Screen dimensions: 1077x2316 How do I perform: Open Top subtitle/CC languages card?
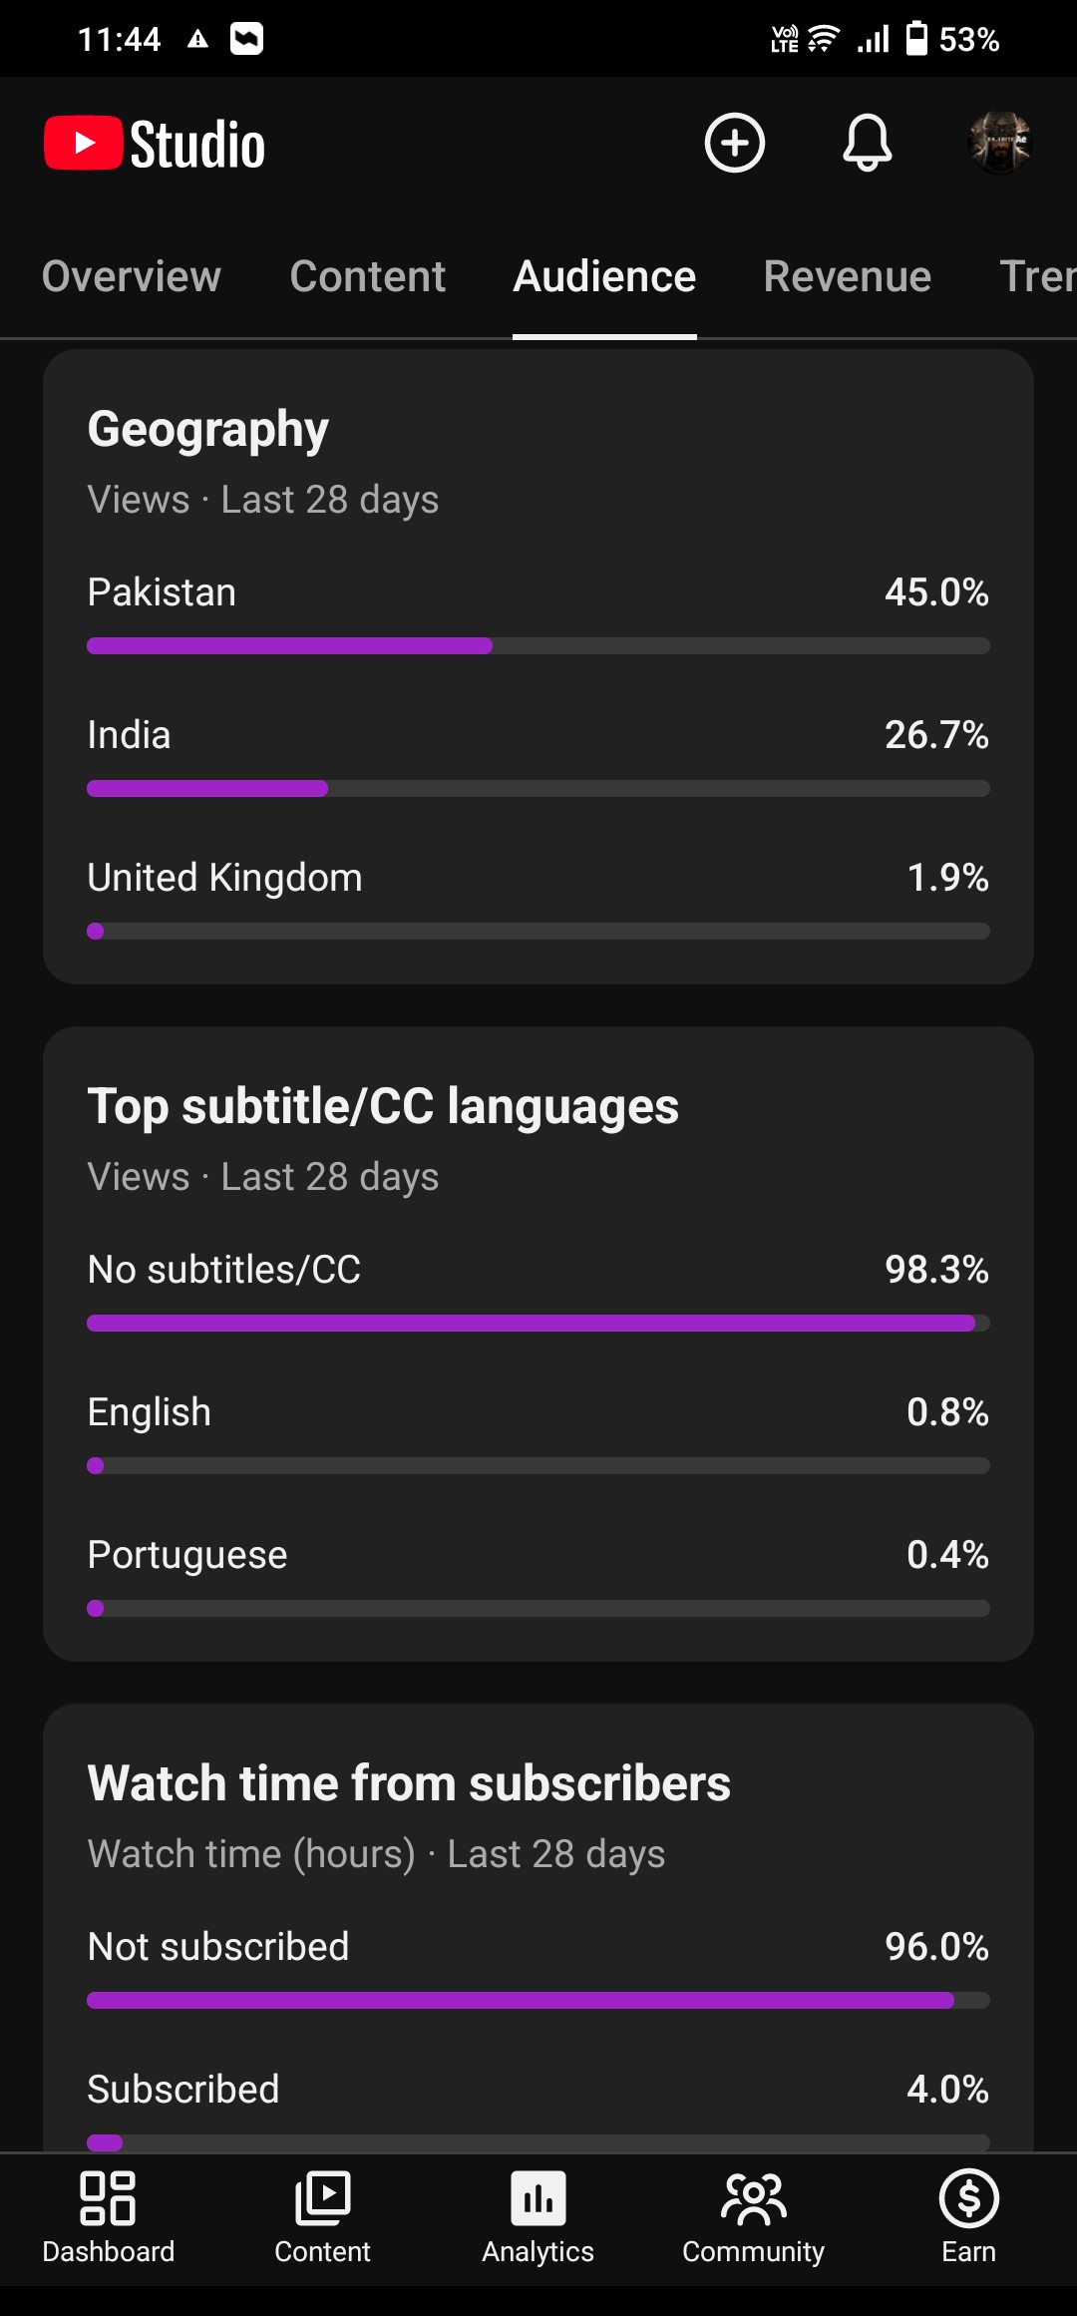pyautogui.click(x=383, y=1107)
